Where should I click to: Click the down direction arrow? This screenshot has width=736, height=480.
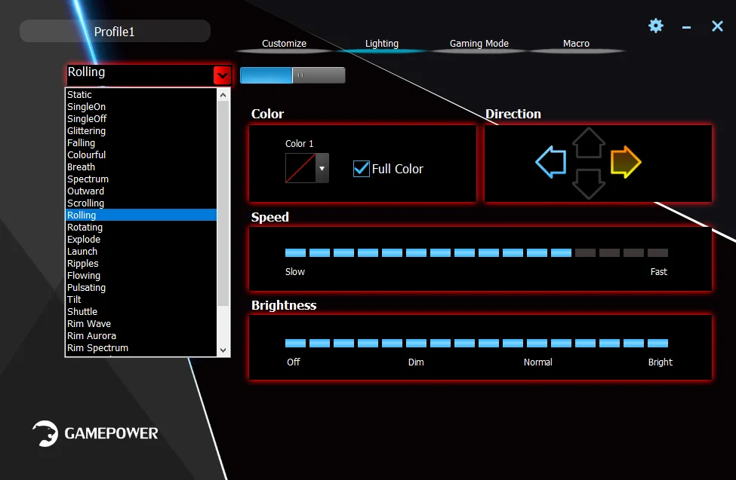pyautogui.click(x=588, y=184)
